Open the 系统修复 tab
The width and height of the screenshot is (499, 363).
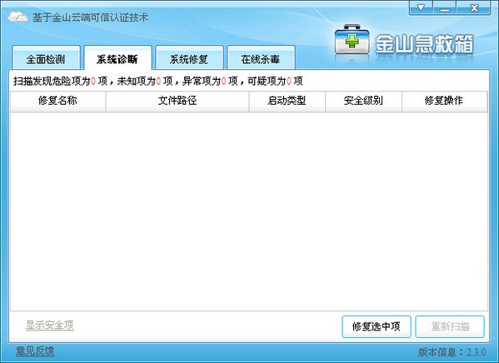[189, 58]
